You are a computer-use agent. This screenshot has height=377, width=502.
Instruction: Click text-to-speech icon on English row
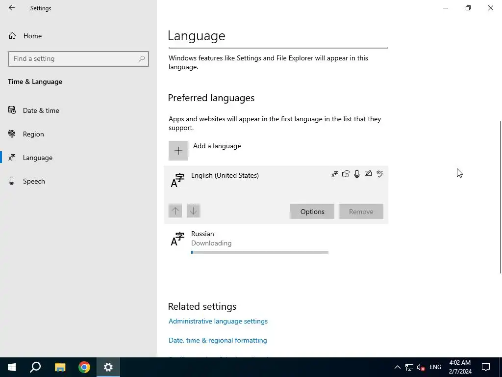[346, 174]
